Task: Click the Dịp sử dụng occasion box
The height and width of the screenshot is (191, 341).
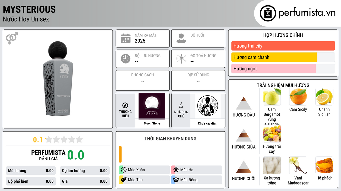Action: tap(198, 80)
